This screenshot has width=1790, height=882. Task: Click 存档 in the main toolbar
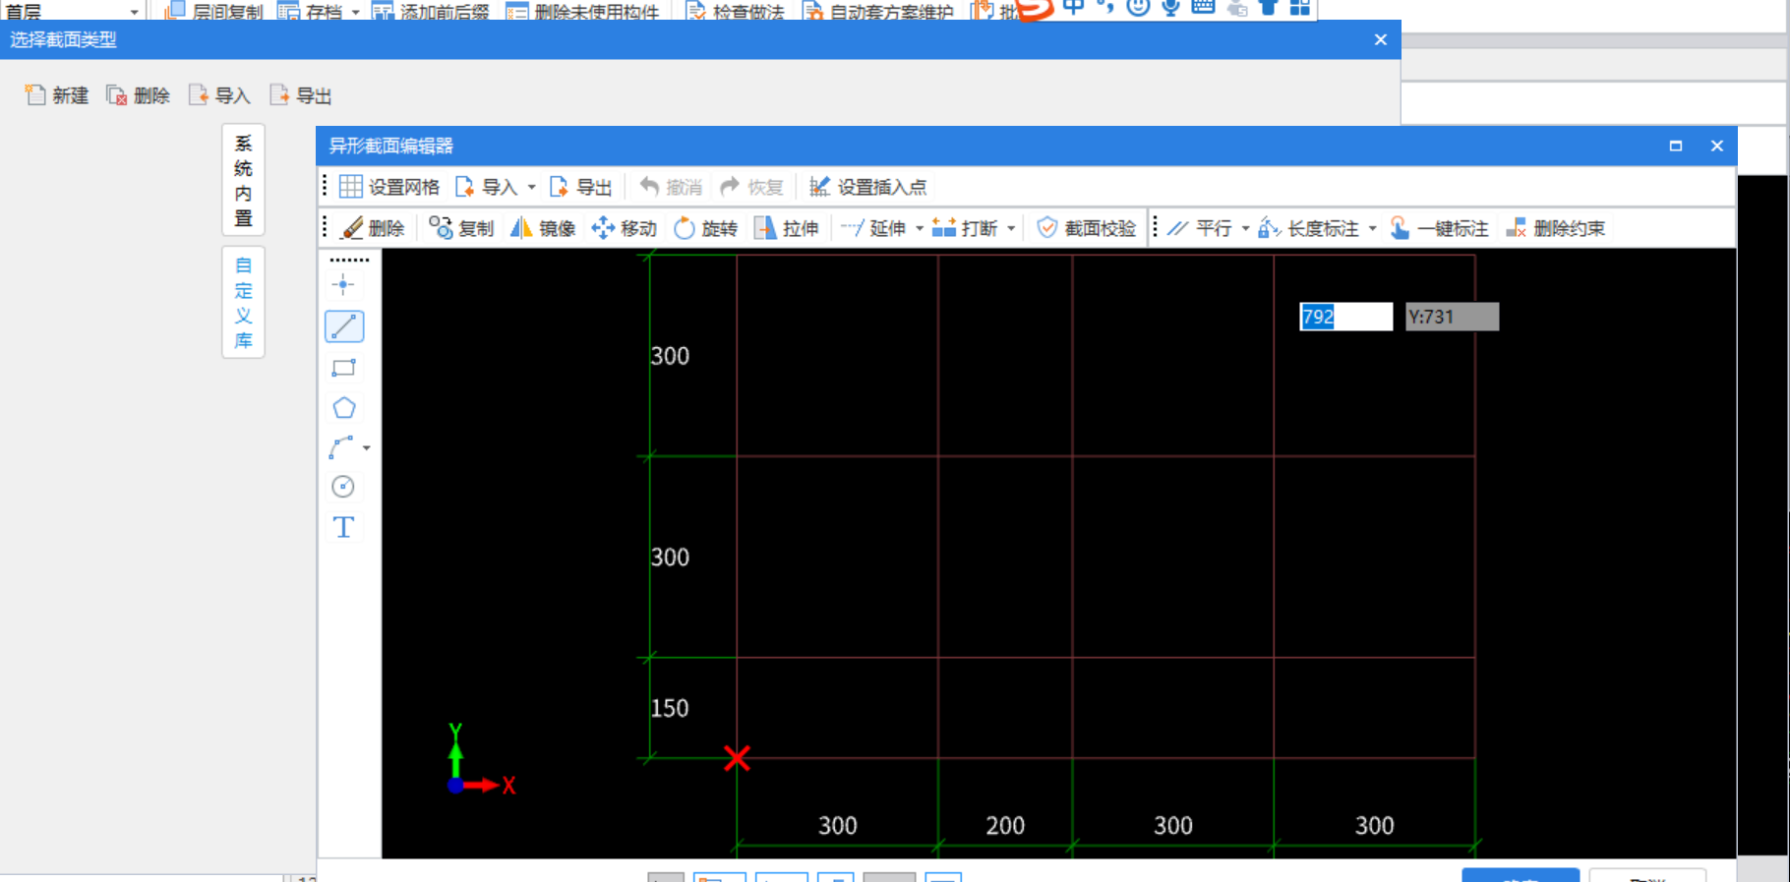tap(311, 11)
